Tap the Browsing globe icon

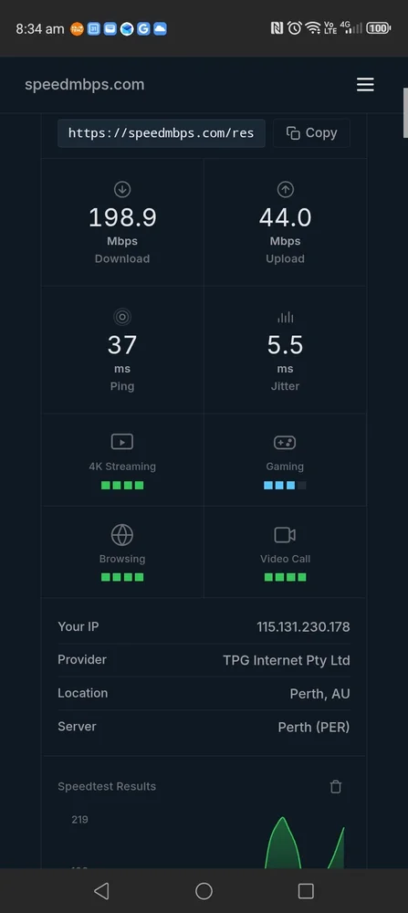coord(122,534)
